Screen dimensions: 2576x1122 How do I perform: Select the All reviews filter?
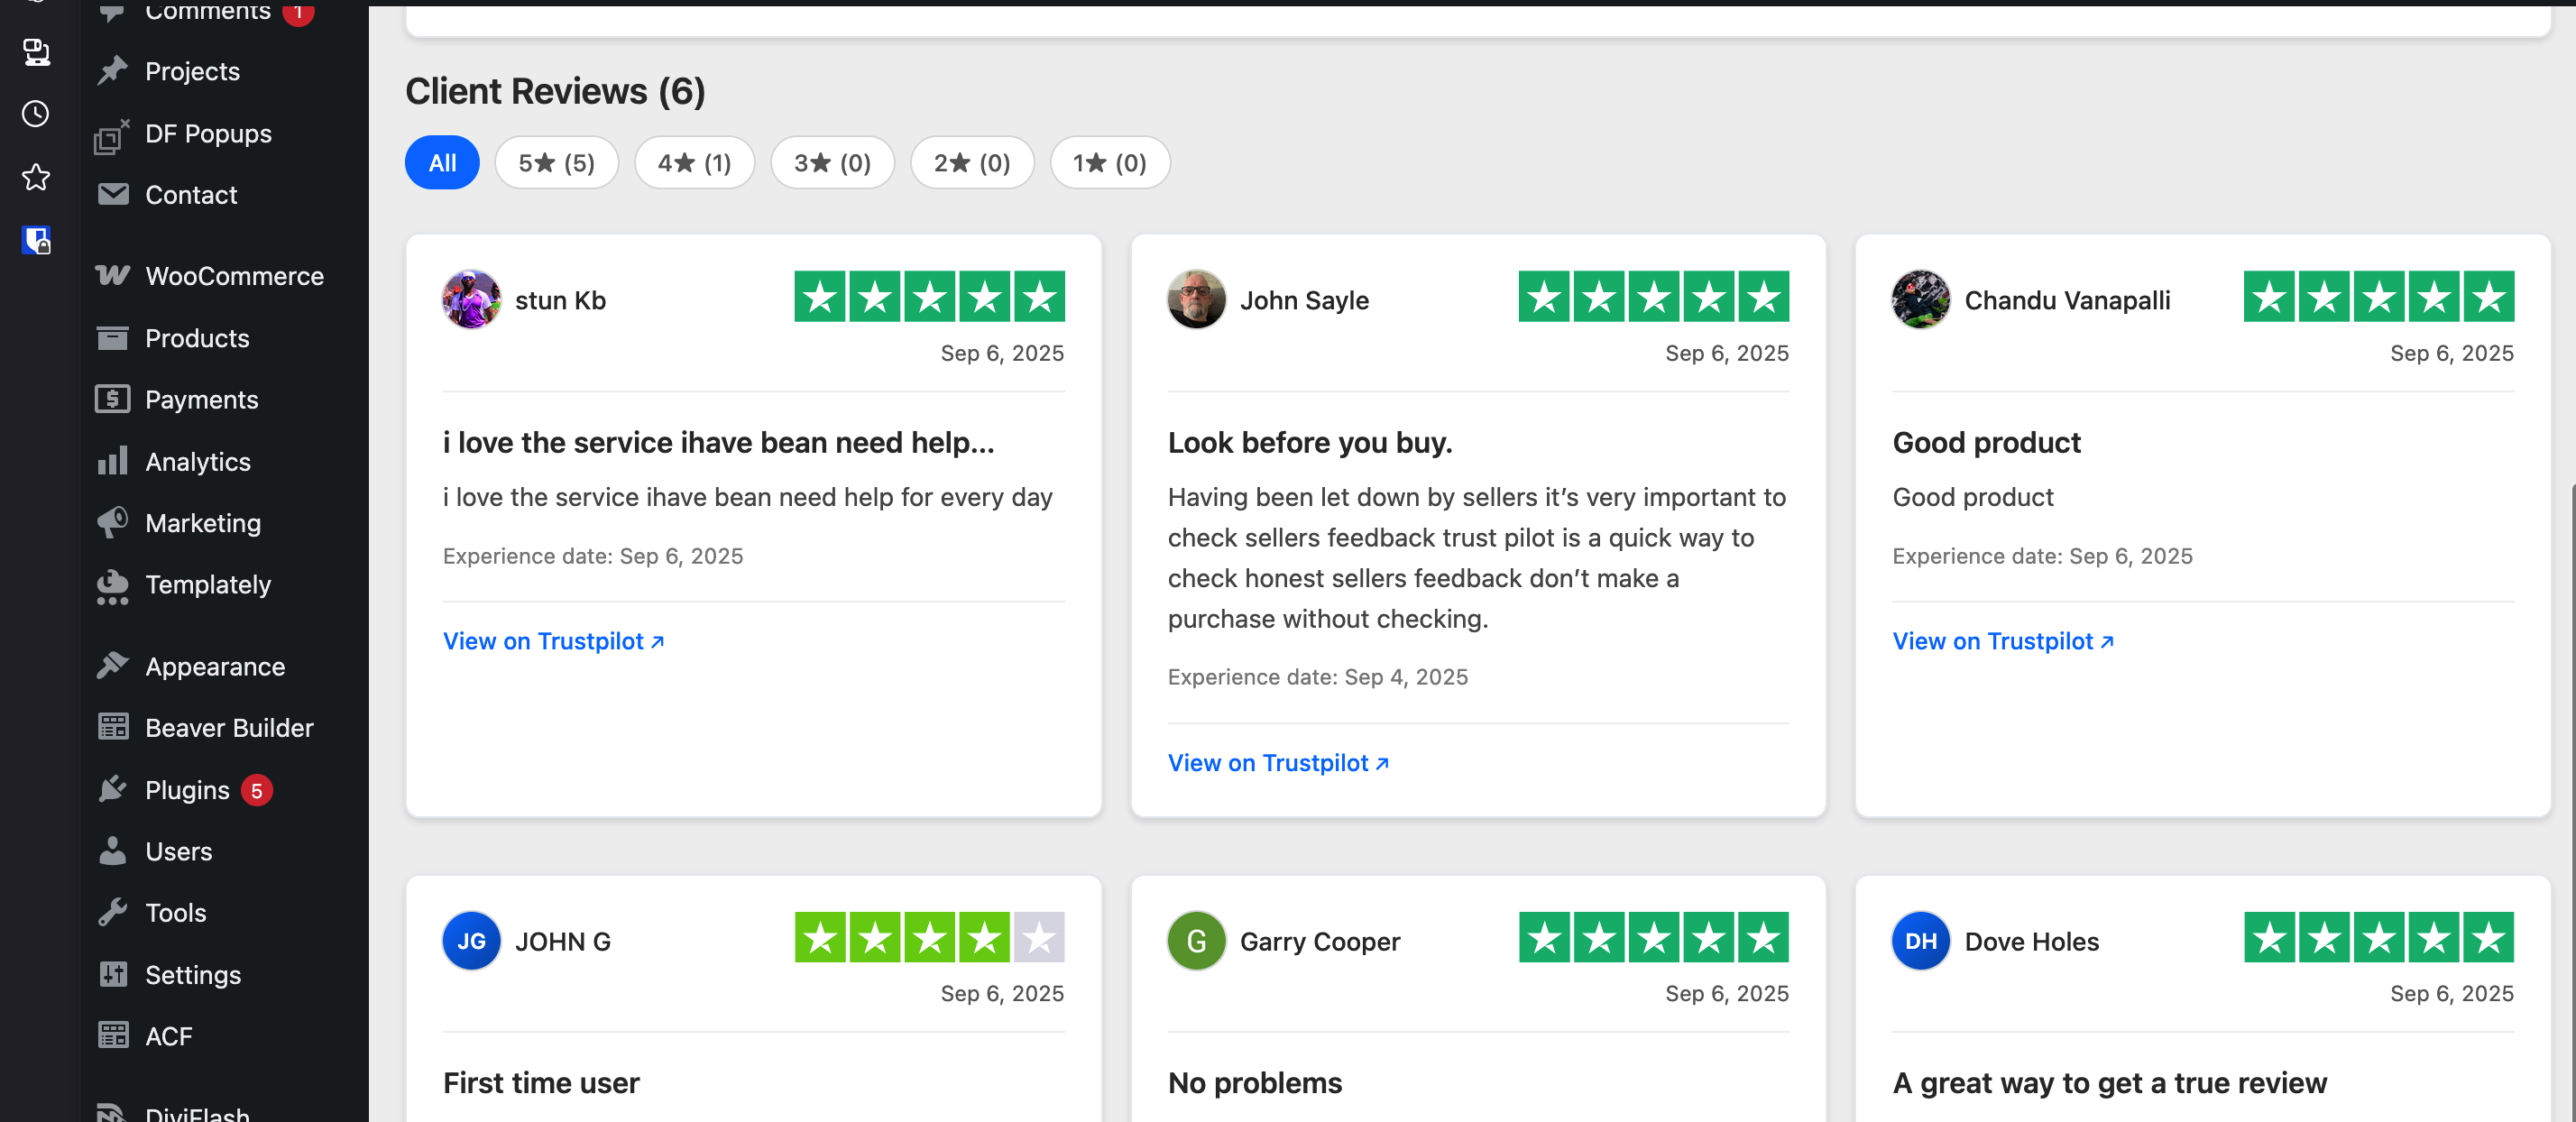click(441, 163)
